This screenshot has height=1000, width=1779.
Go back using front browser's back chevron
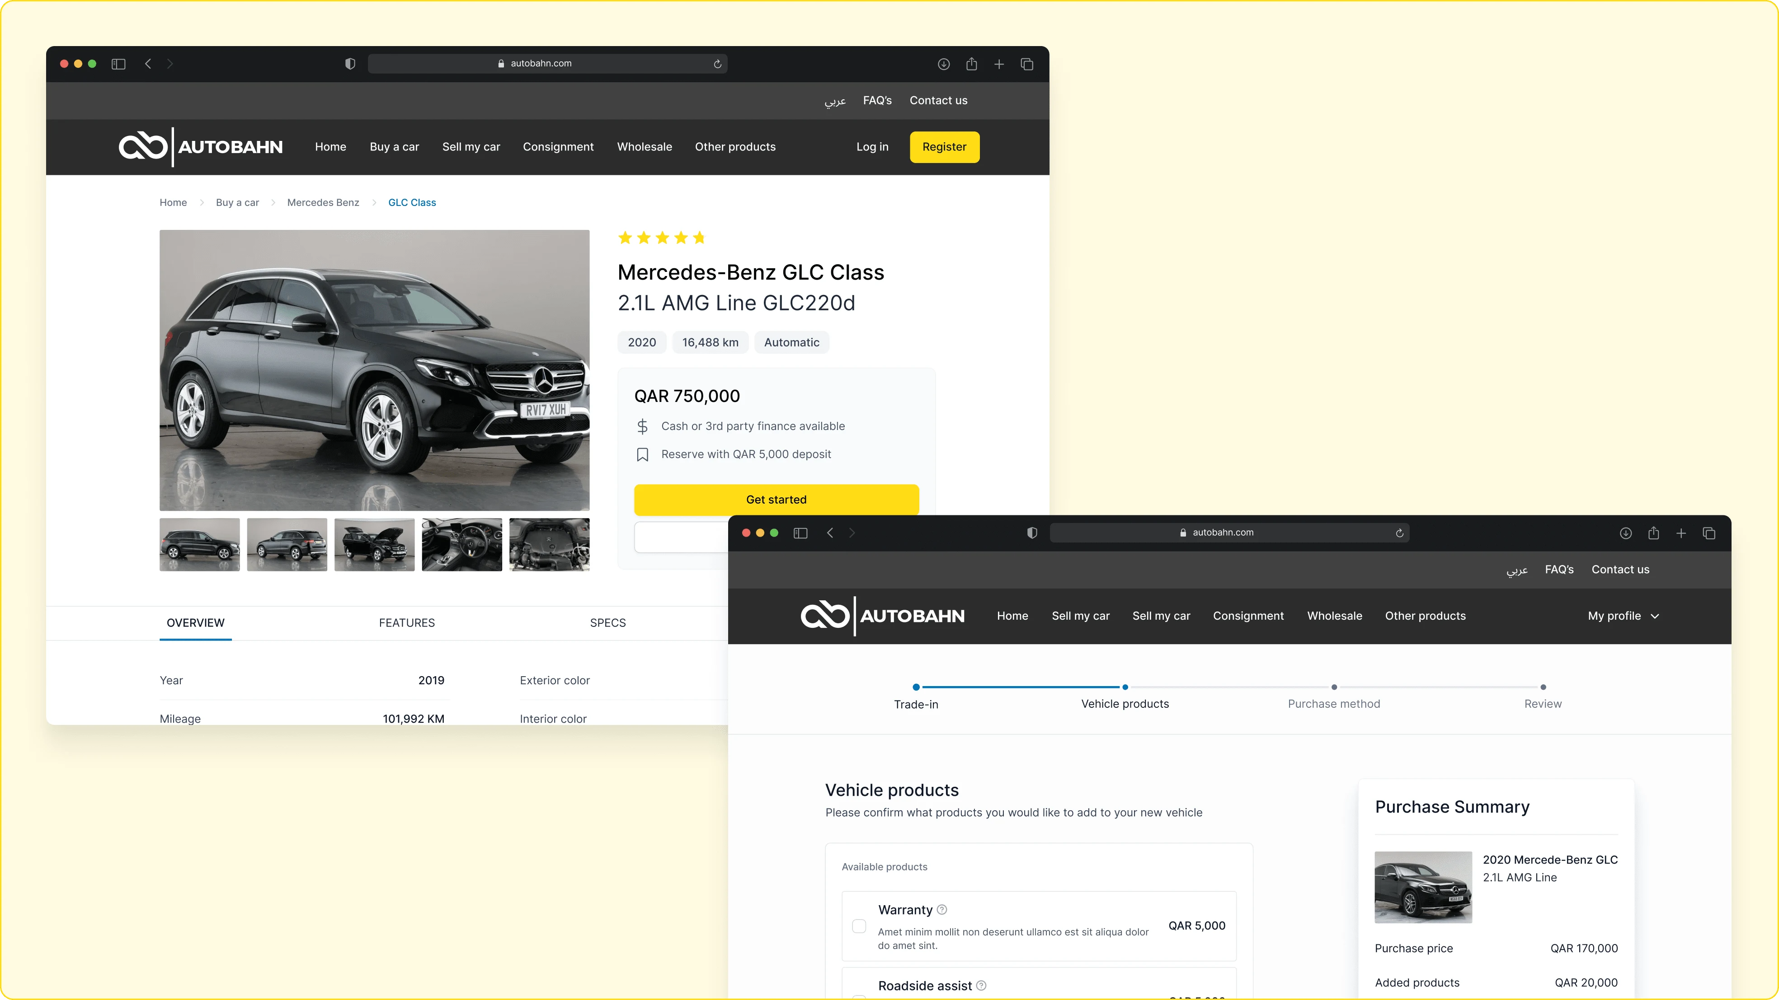point(830,533)
